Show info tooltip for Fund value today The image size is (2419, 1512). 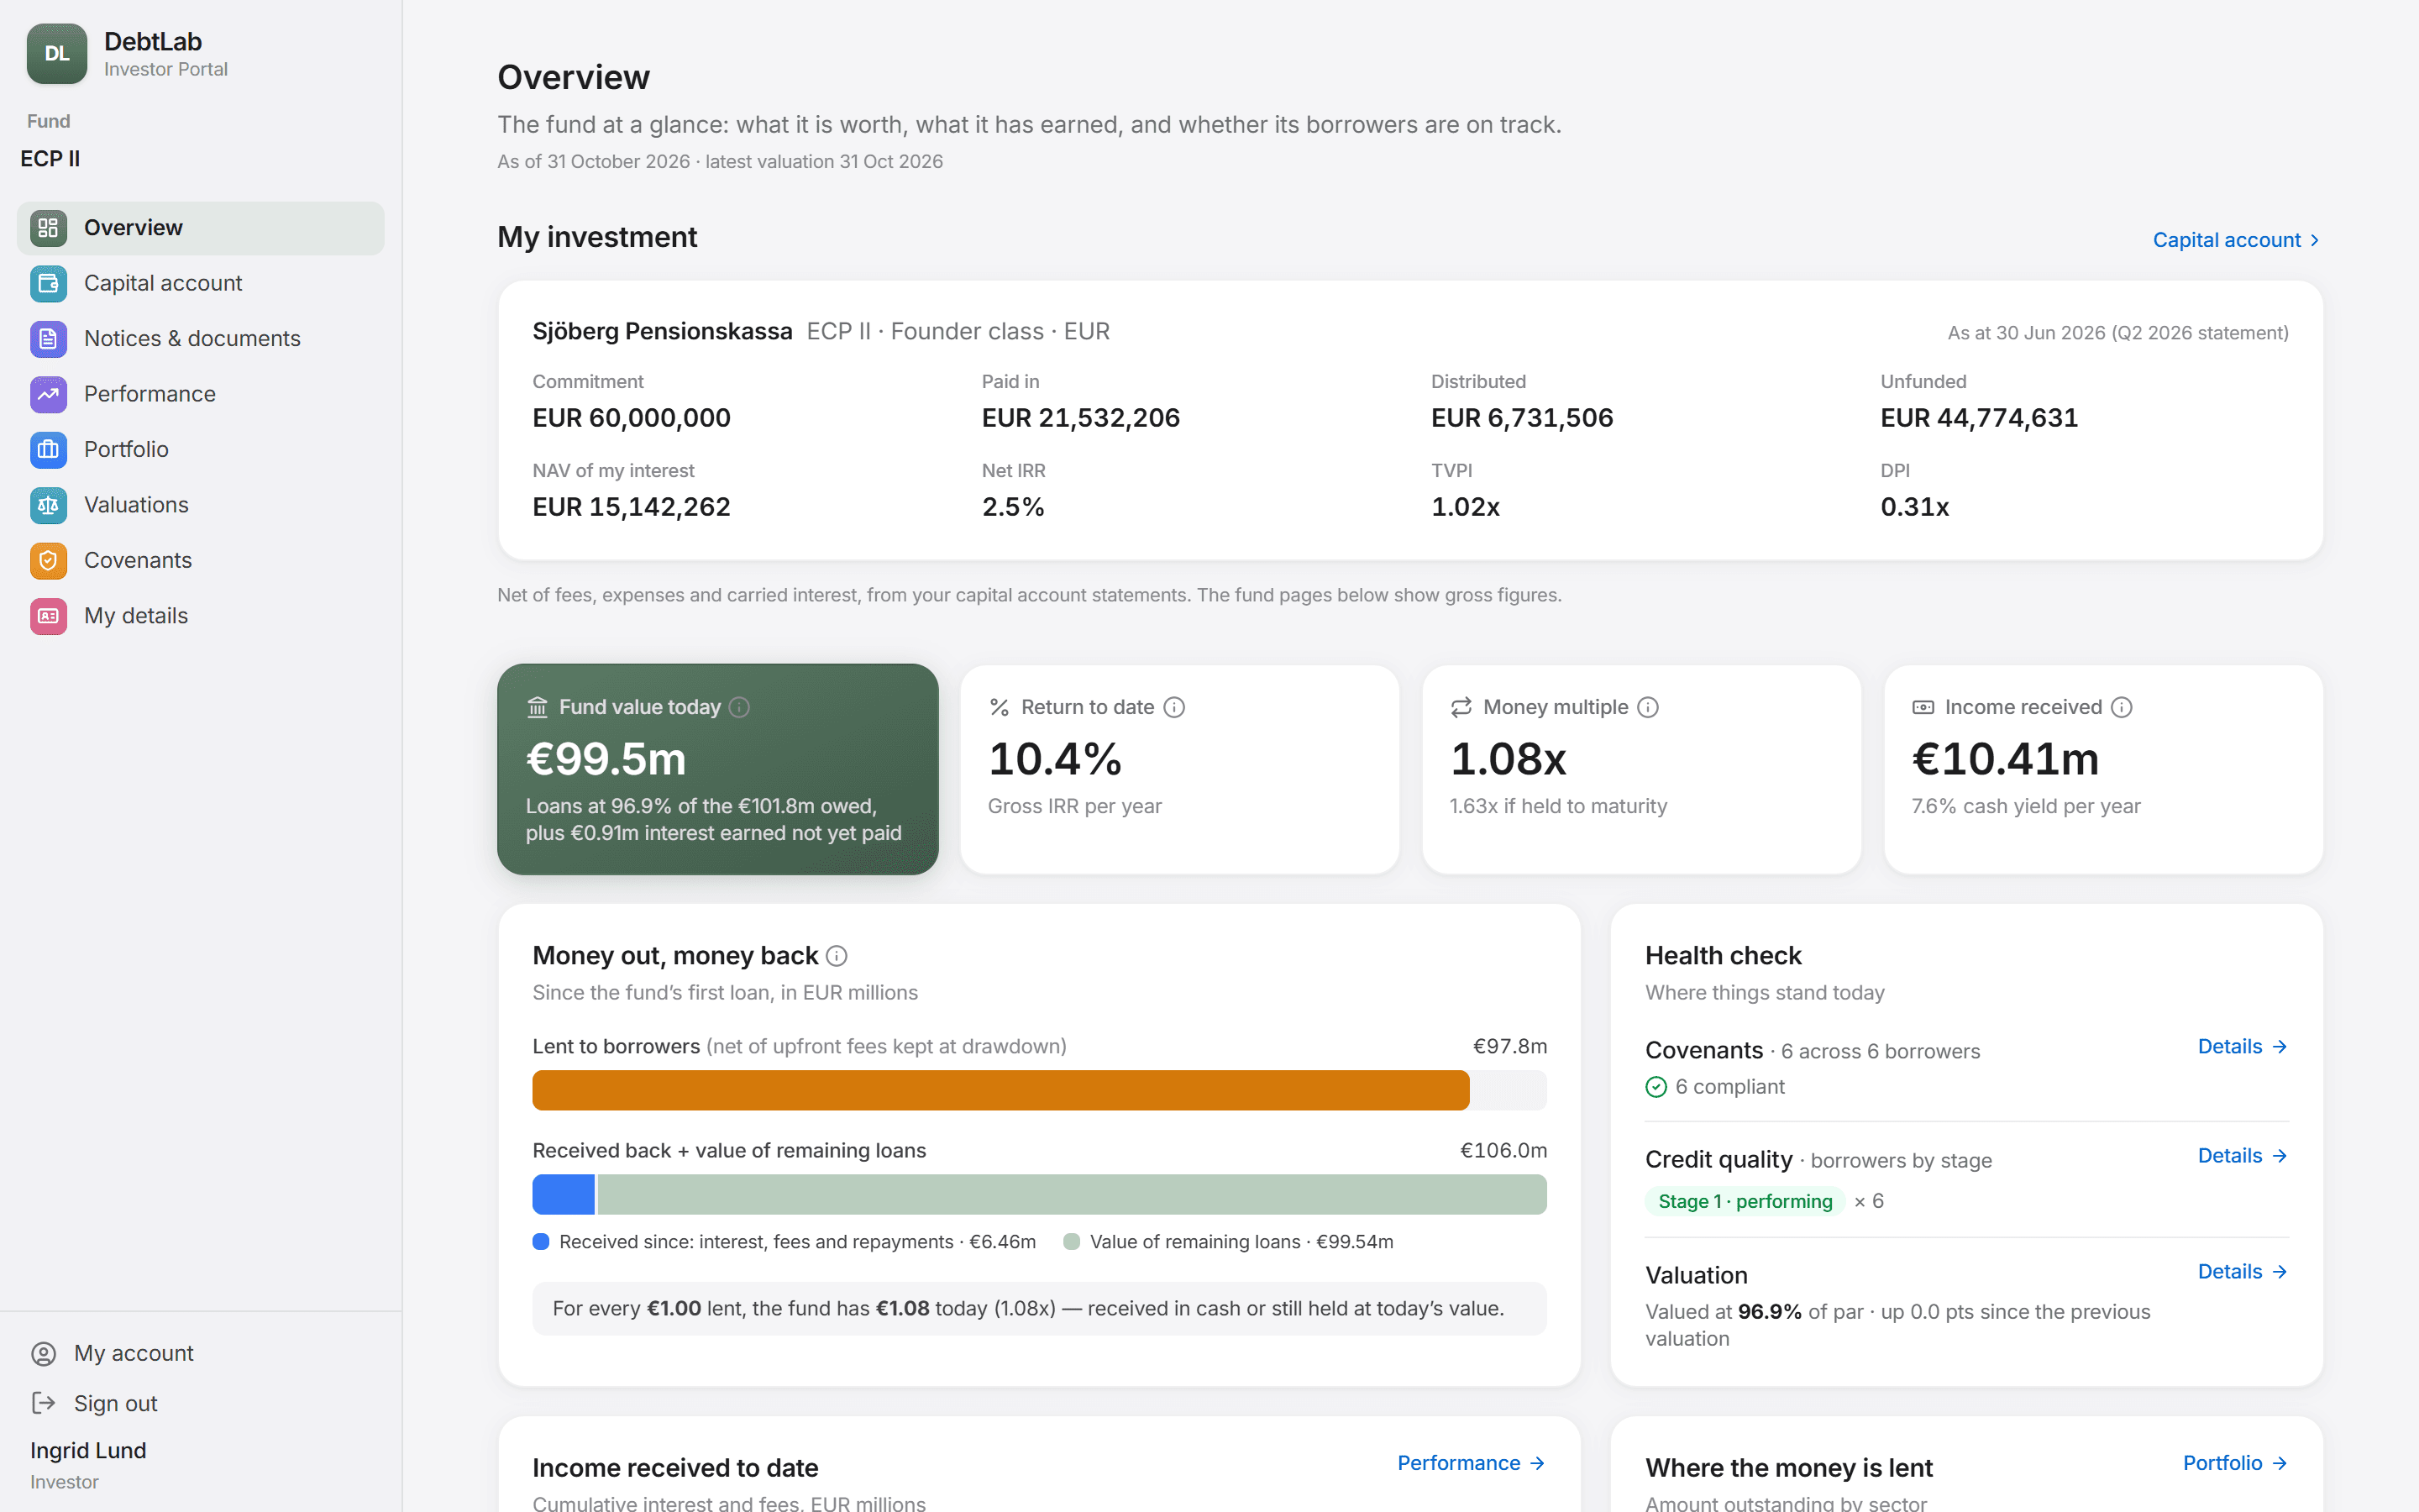click(x=740, y=708)
